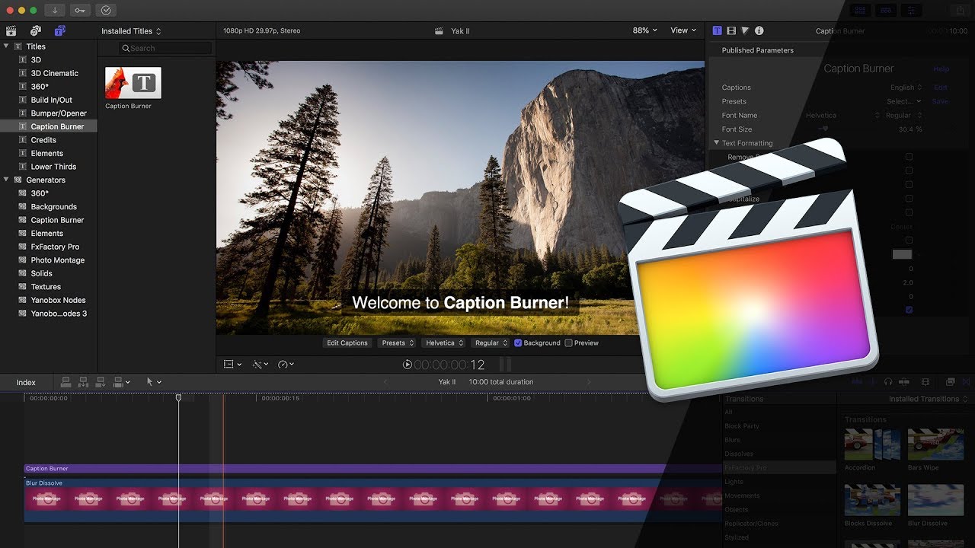Viewport: 975px width, 548px height.
Task: Collapse the Text Formatting section
Action: (x=717, y=143)
